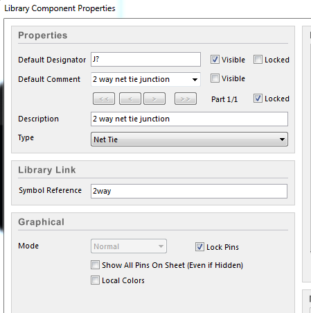The image size is (311, 313).
Task: Jump to last part with >> button
Action: pos(186,99)
